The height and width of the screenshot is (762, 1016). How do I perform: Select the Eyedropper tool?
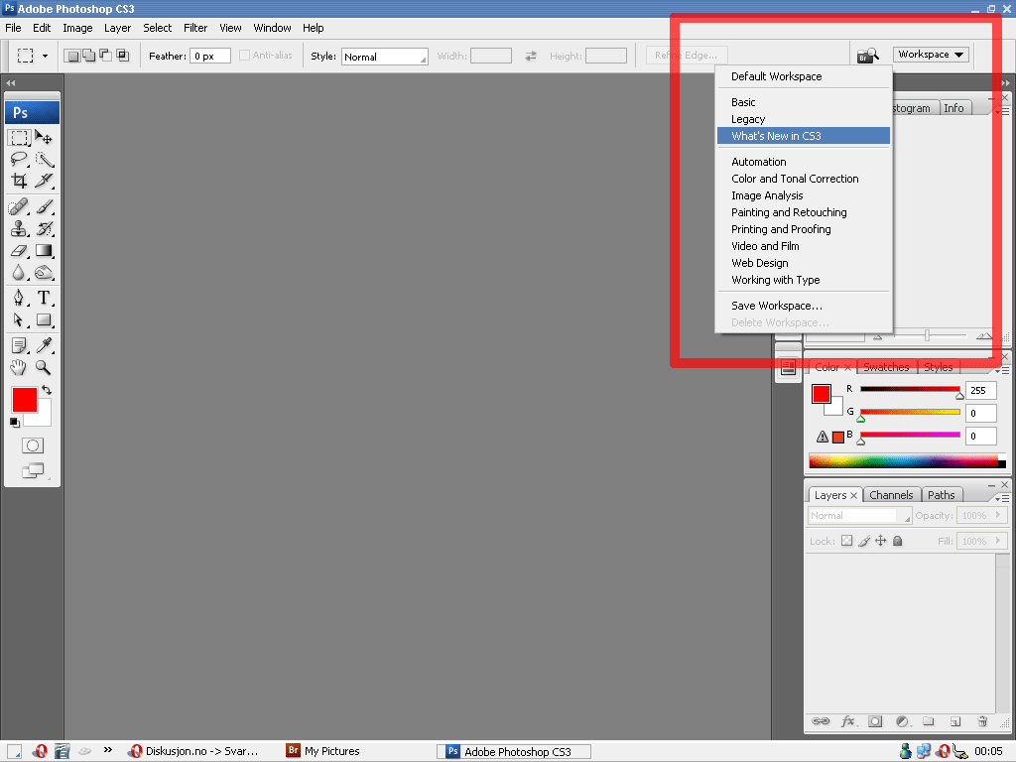[44, 345]
